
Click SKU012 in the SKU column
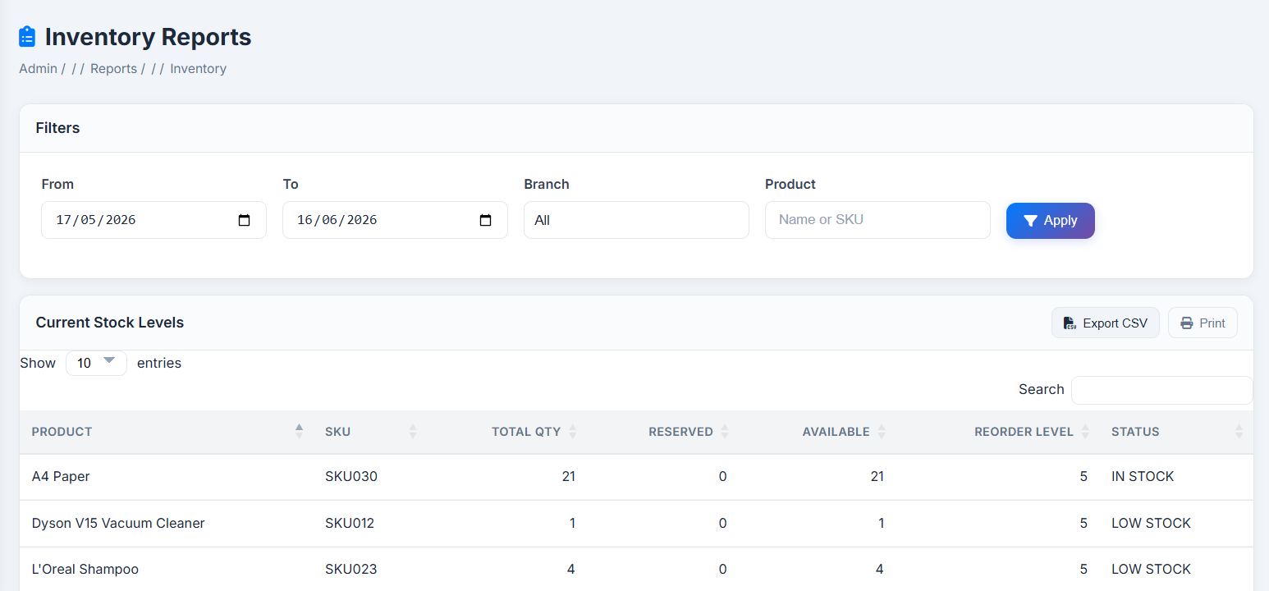pyautogui.click(x=350, y=523)
